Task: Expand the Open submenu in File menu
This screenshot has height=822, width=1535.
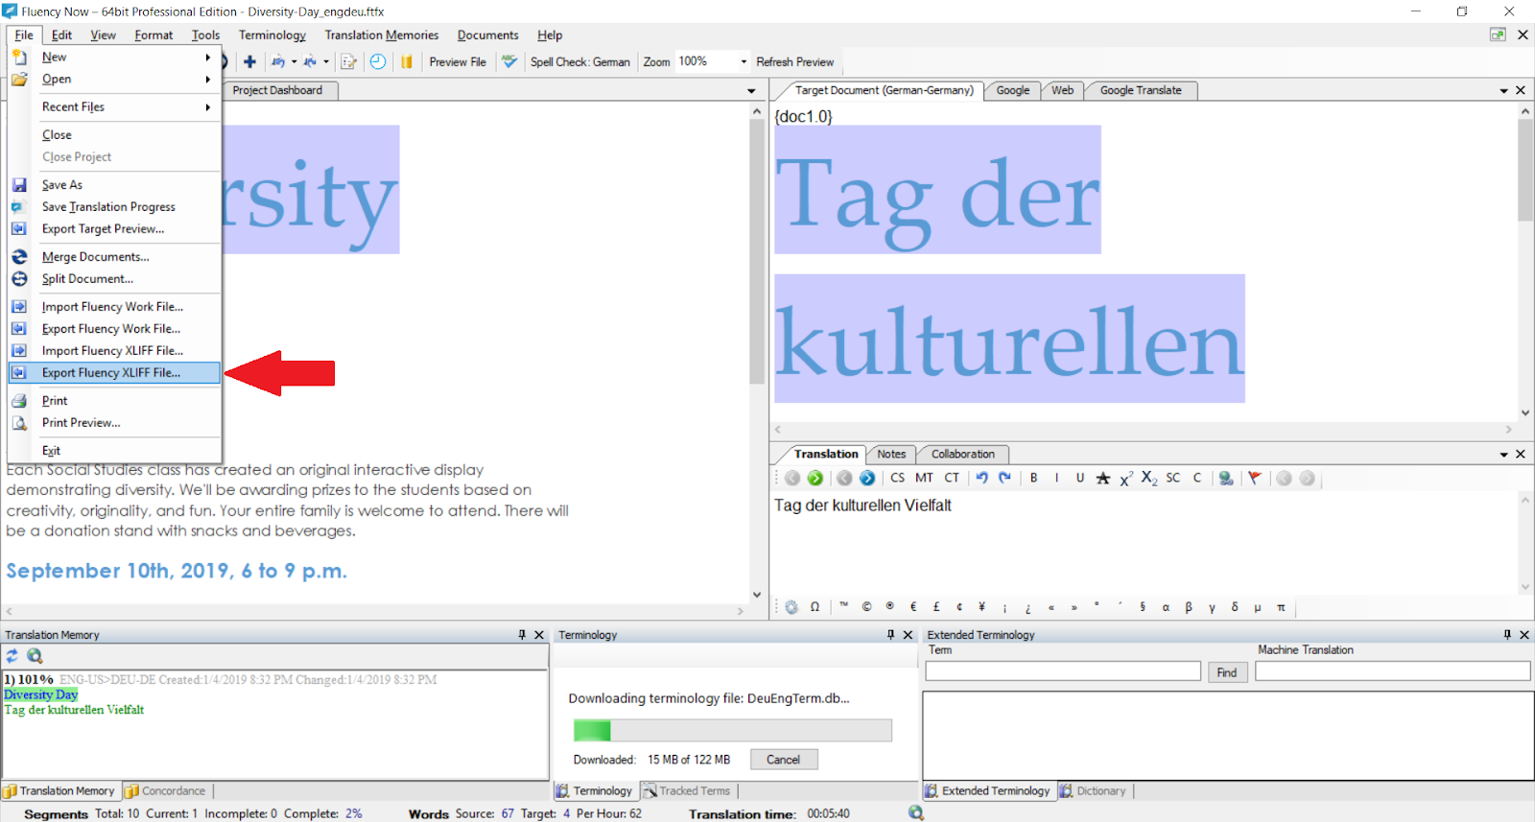Action: pos(208,80)
